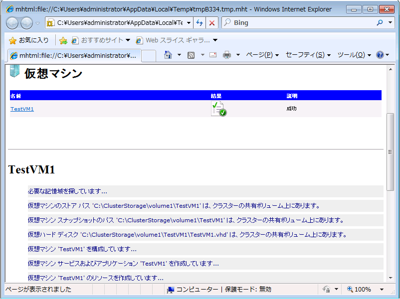Click the Home page icon

click(168, 55)
